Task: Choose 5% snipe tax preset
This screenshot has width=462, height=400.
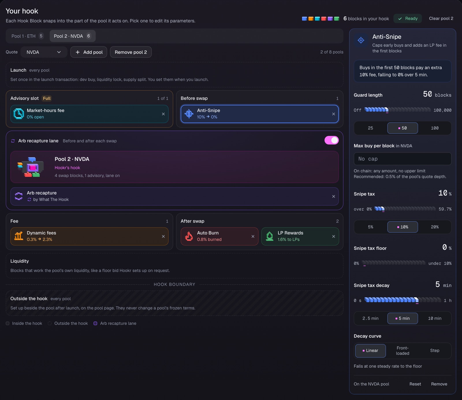Action: 370,227
